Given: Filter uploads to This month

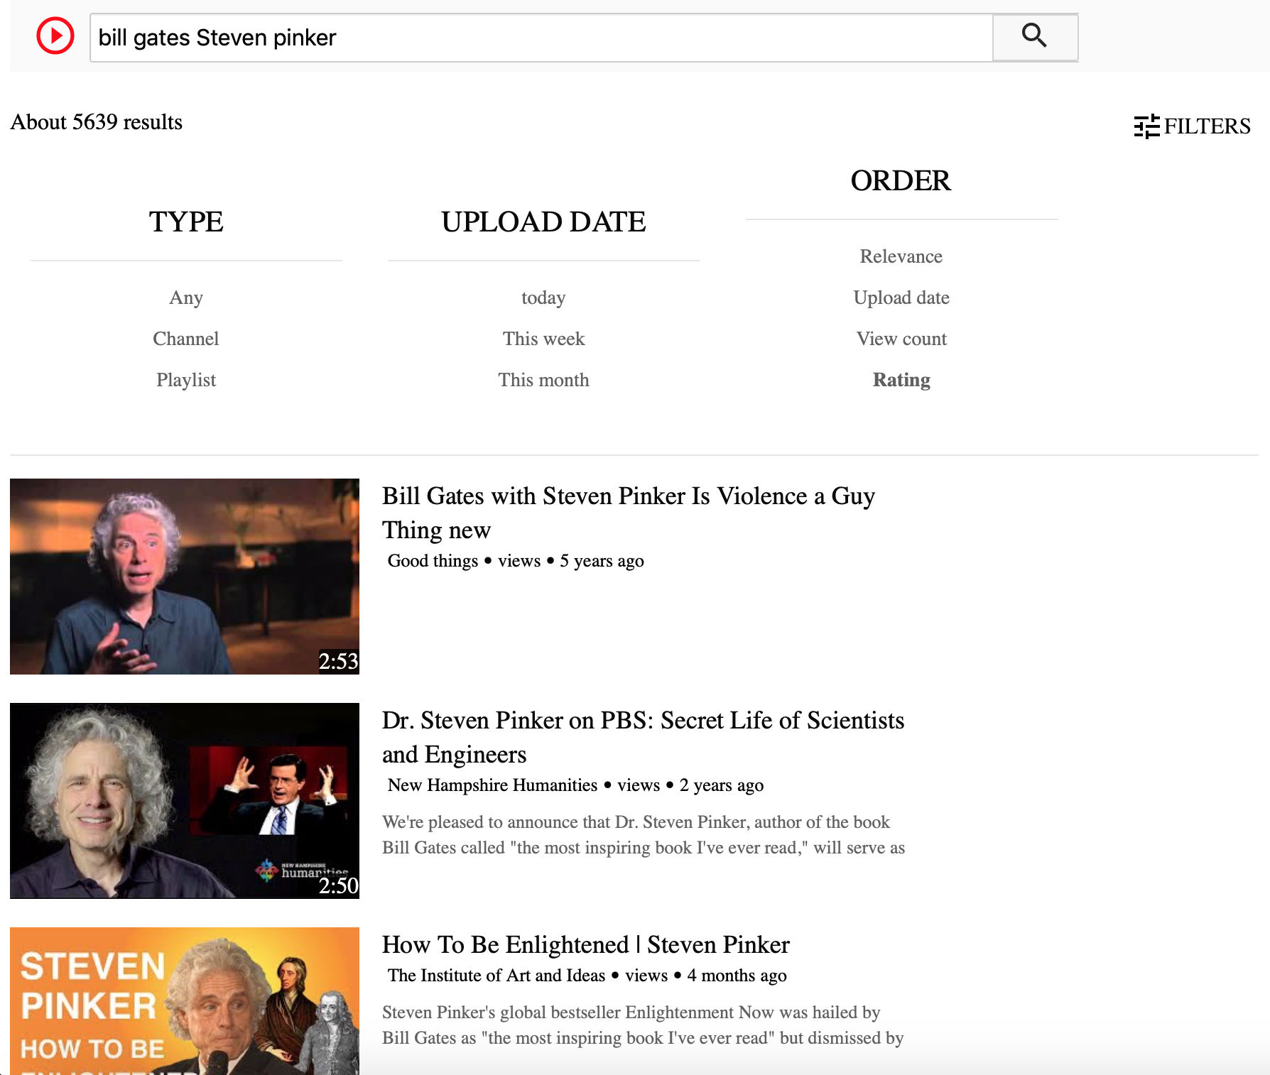Looking at the screenshot, I should coord(543,380).
